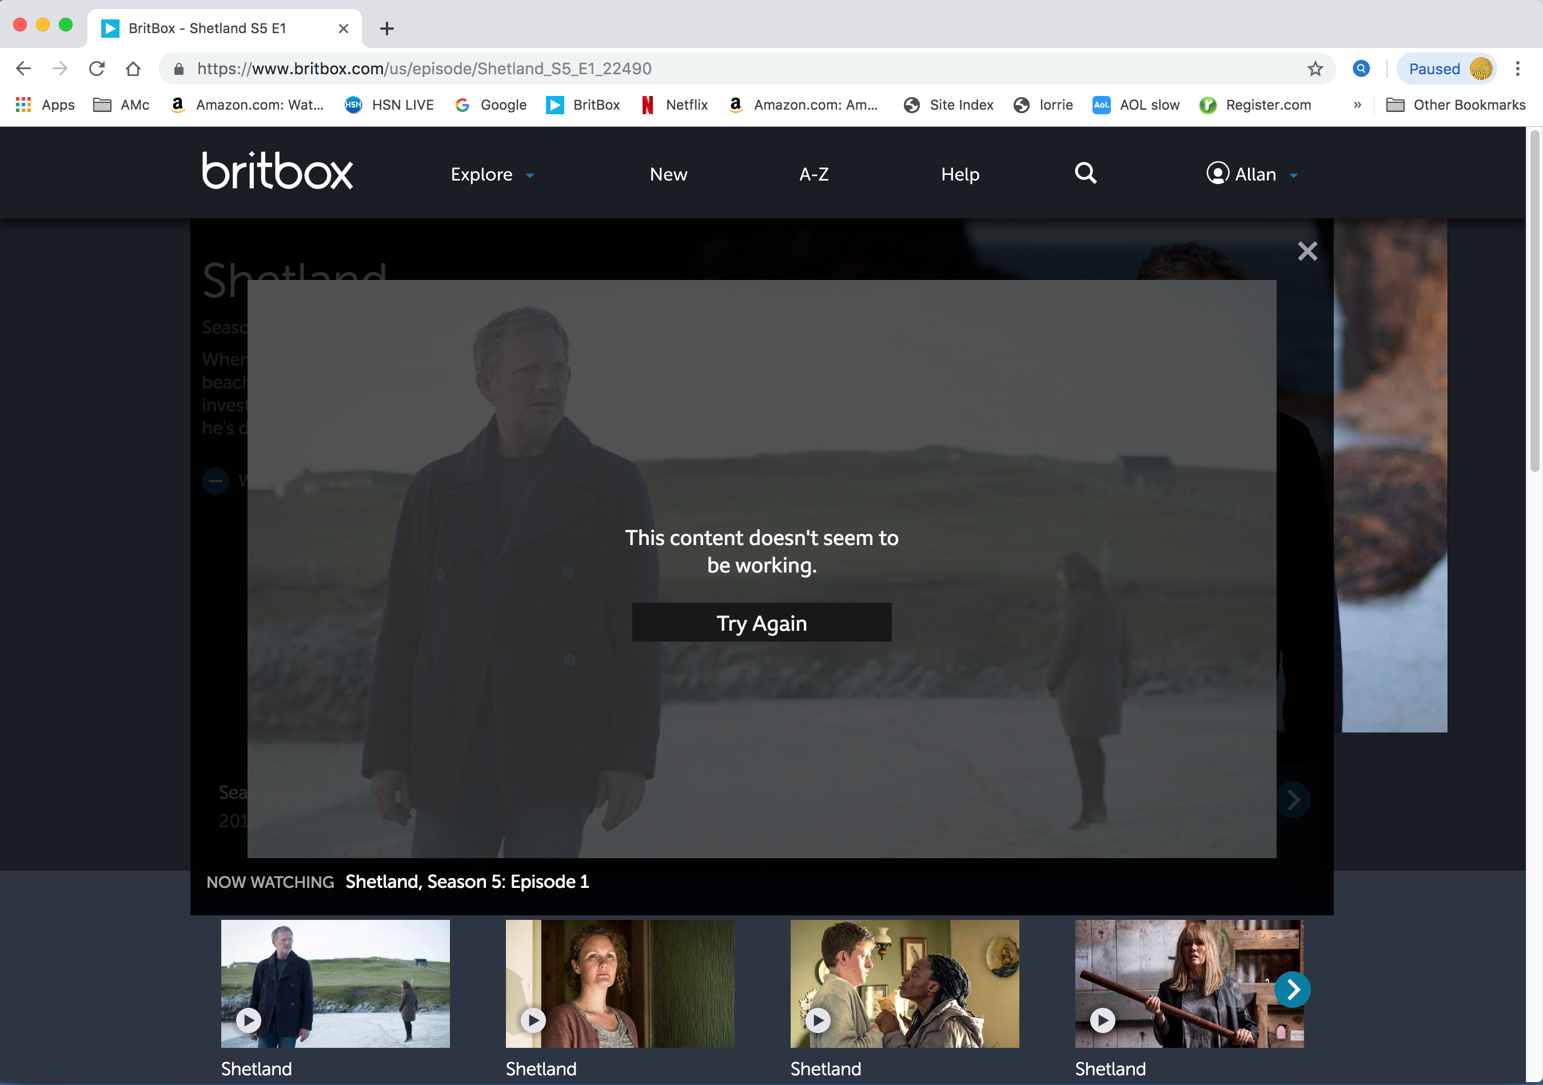Image resolution: width=1543 pixels, height=1085 pixels.
Task: Advance episode carousel with blue next arrow
Action: pos(1293,989)
